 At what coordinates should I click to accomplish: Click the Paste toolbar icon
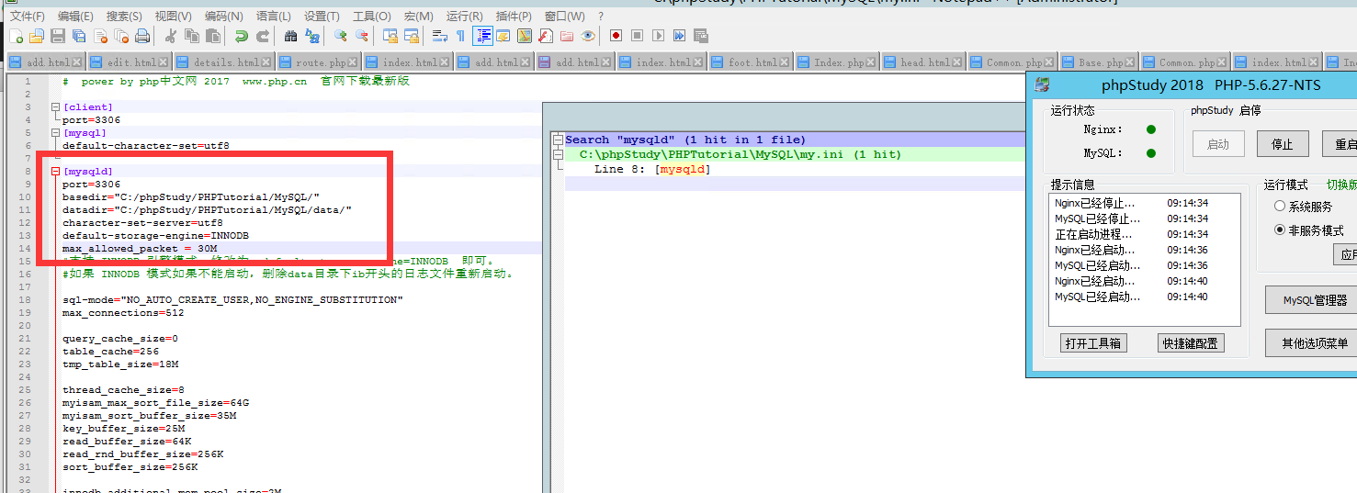213,36
